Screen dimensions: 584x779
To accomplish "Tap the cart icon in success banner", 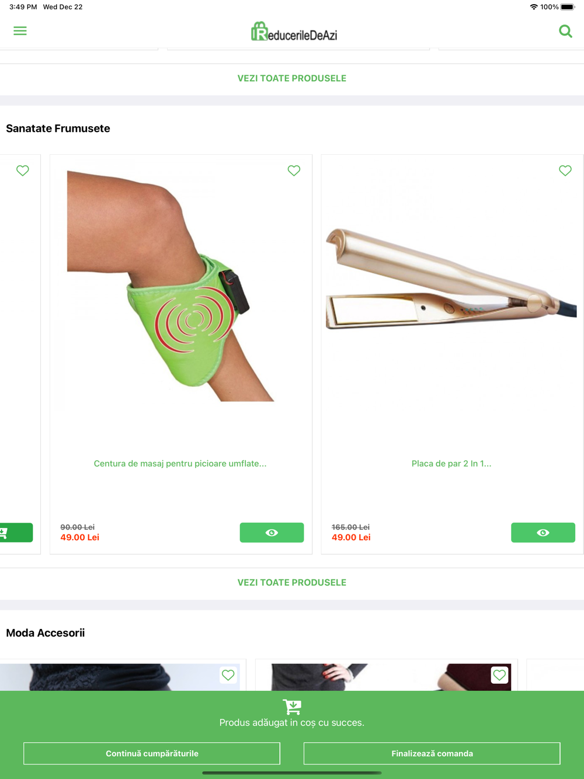I will [x=292, y=707].
